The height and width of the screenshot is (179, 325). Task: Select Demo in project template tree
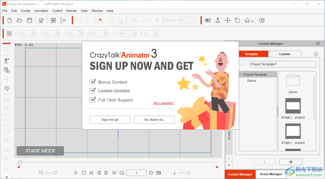pyautogui.click(x=252, y=81)
